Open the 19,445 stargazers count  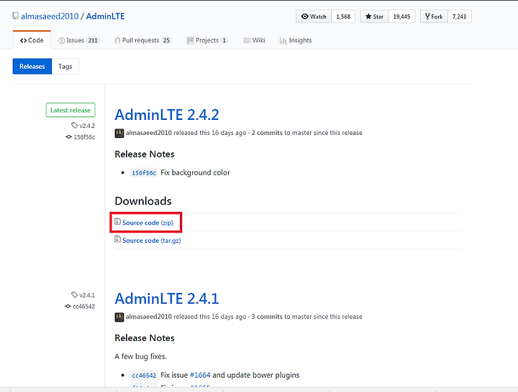(x=401, y=17)
